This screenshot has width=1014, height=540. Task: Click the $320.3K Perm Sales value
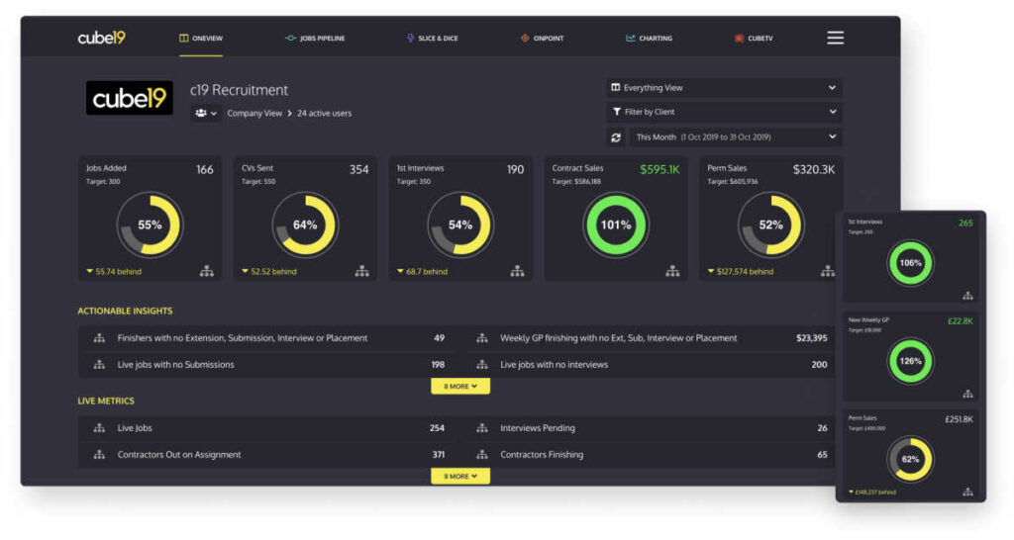[x=814, y=169]
